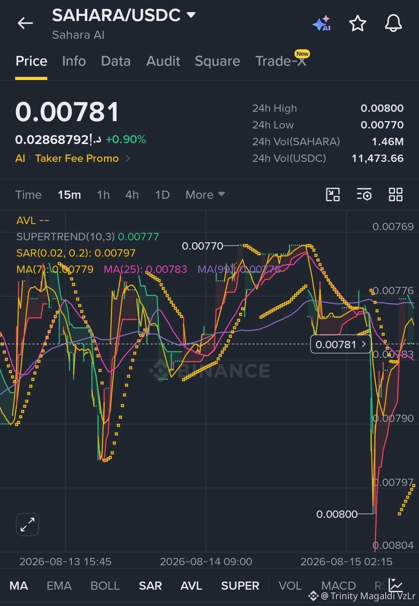Toggle the SUPER trend indicator
Image resolution: width=419 pixels, height=606 pixels.
(240, 585)
